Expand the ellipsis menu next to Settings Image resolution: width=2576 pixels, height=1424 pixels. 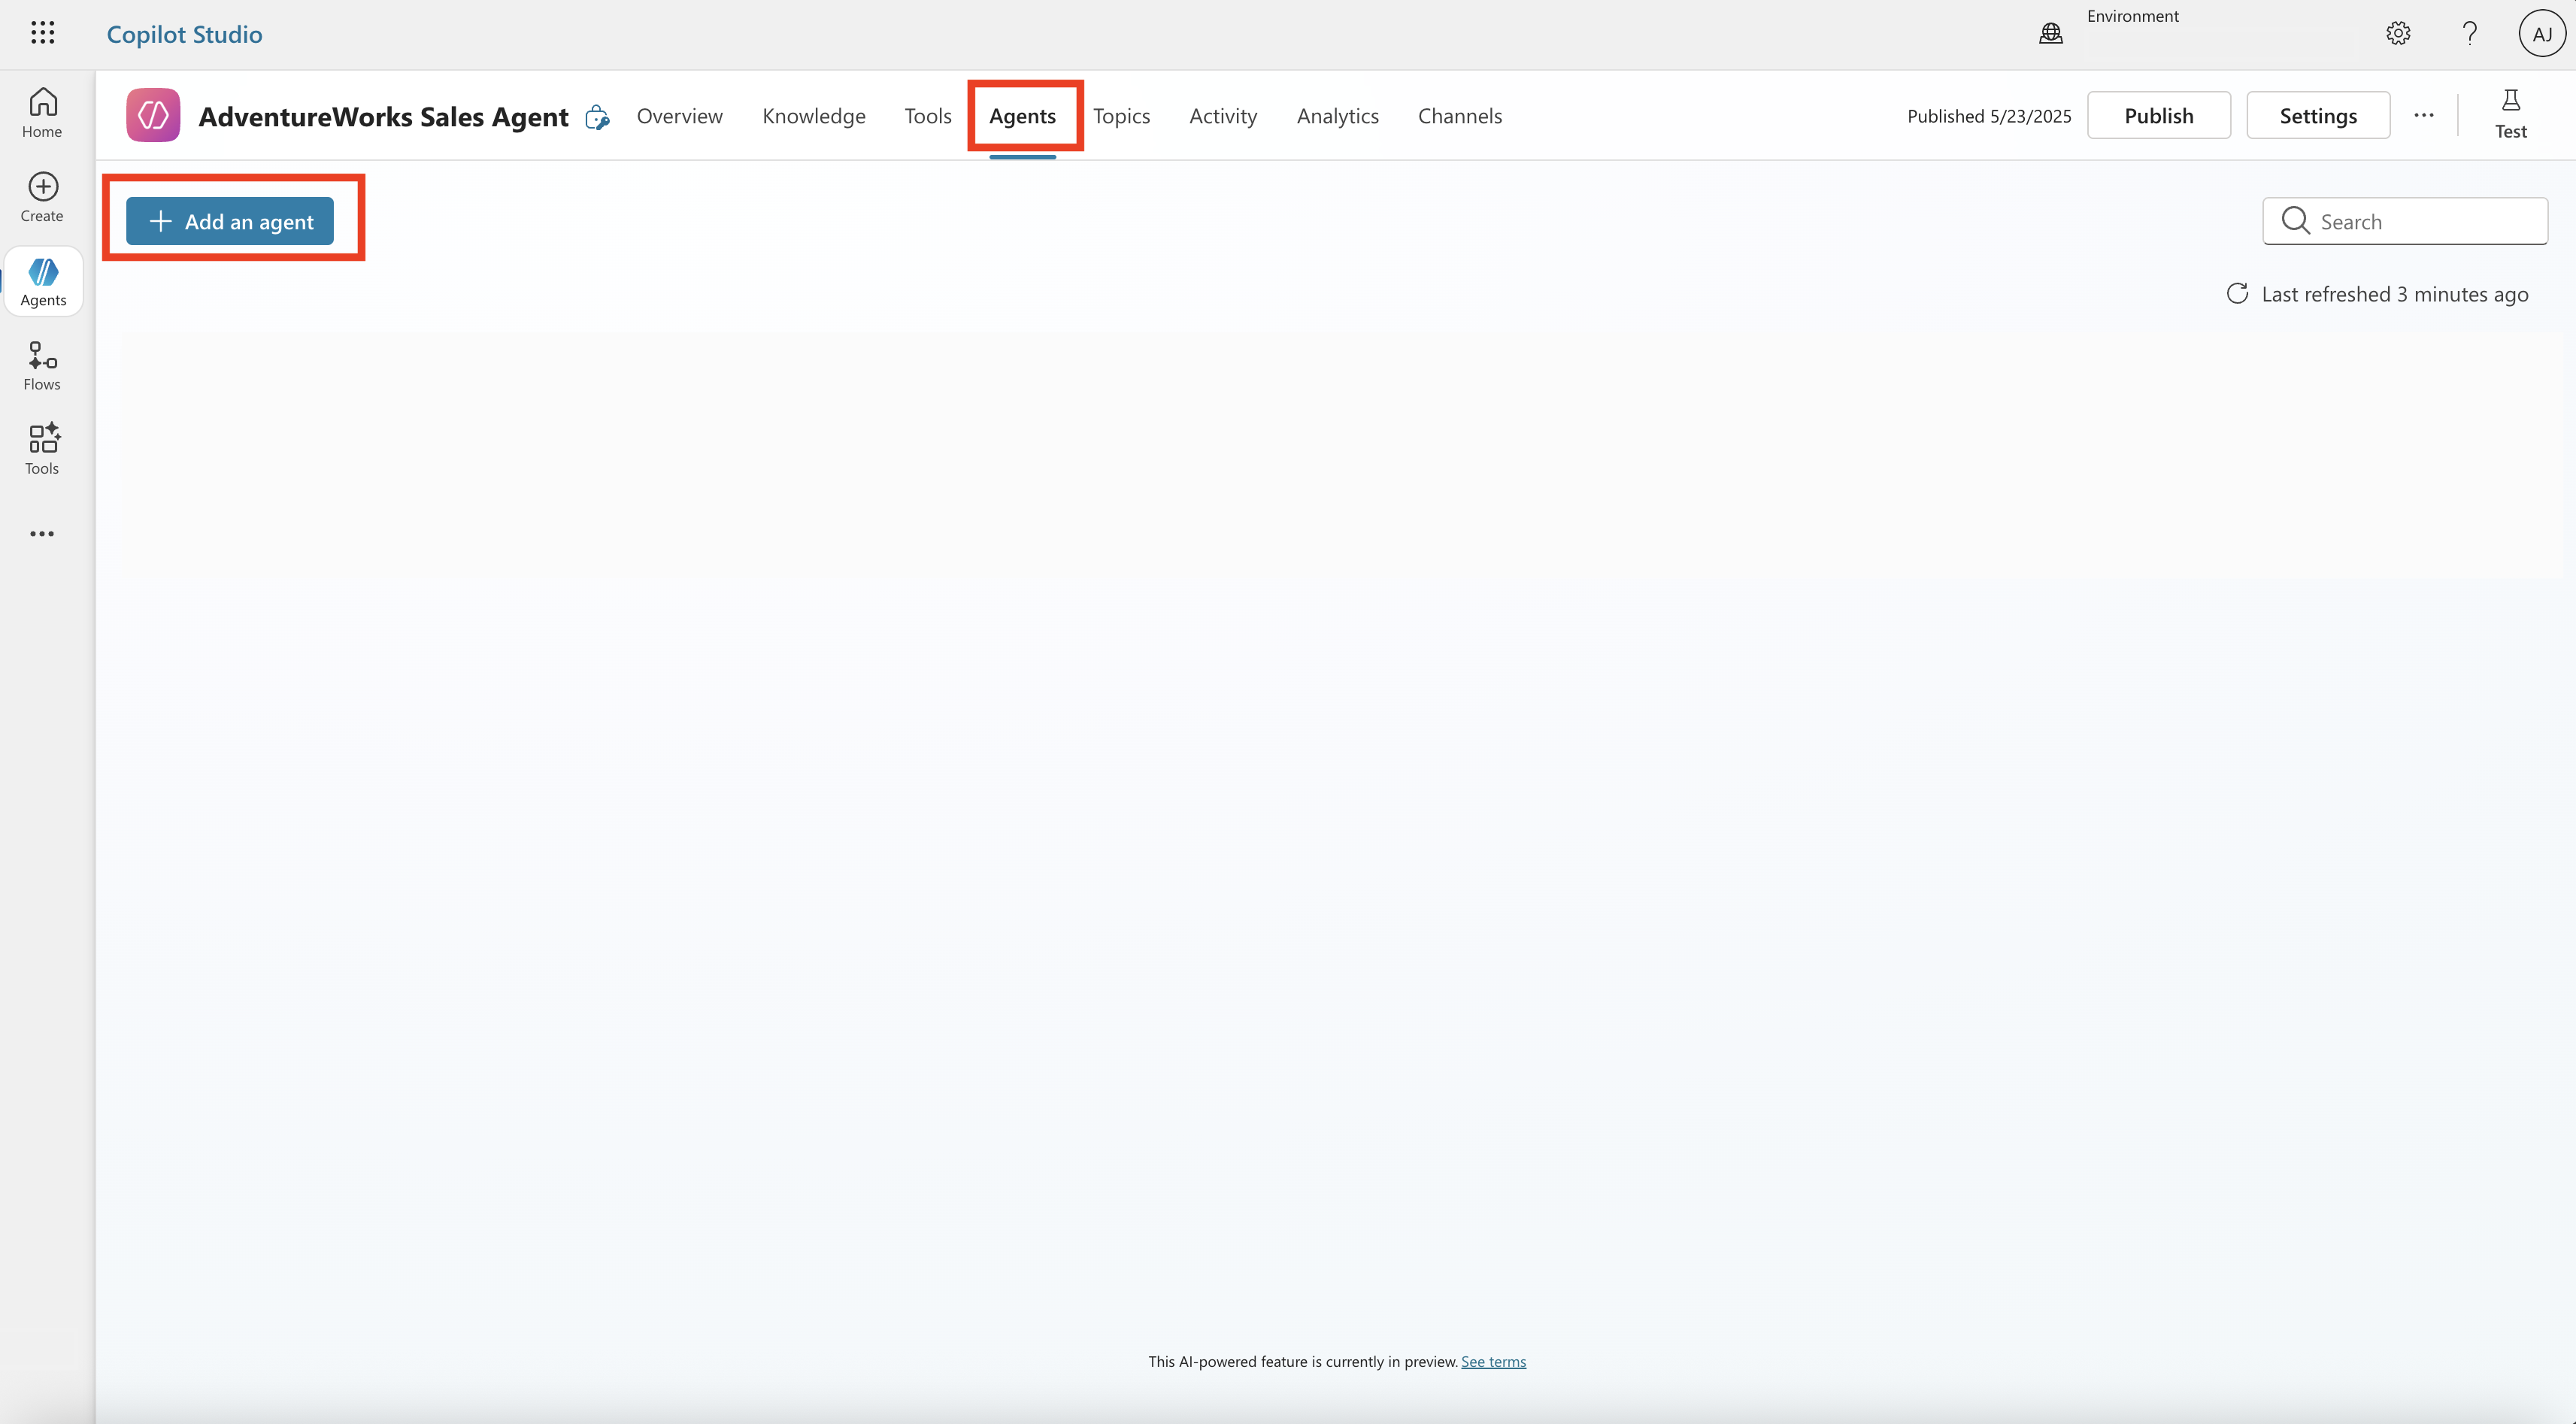(2424, 116)
